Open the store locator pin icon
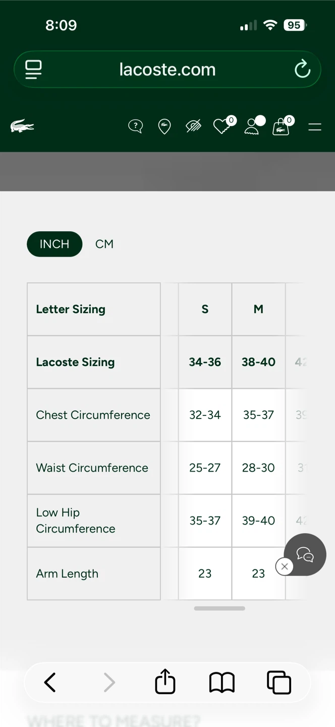Screen dimensions: 335x727 pos(164,127)
